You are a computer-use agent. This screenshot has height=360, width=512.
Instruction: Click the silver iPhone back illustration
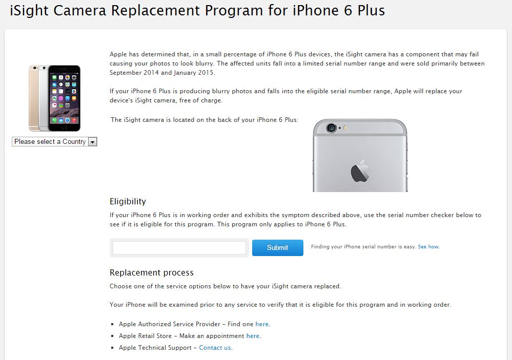tap(360, 155)
